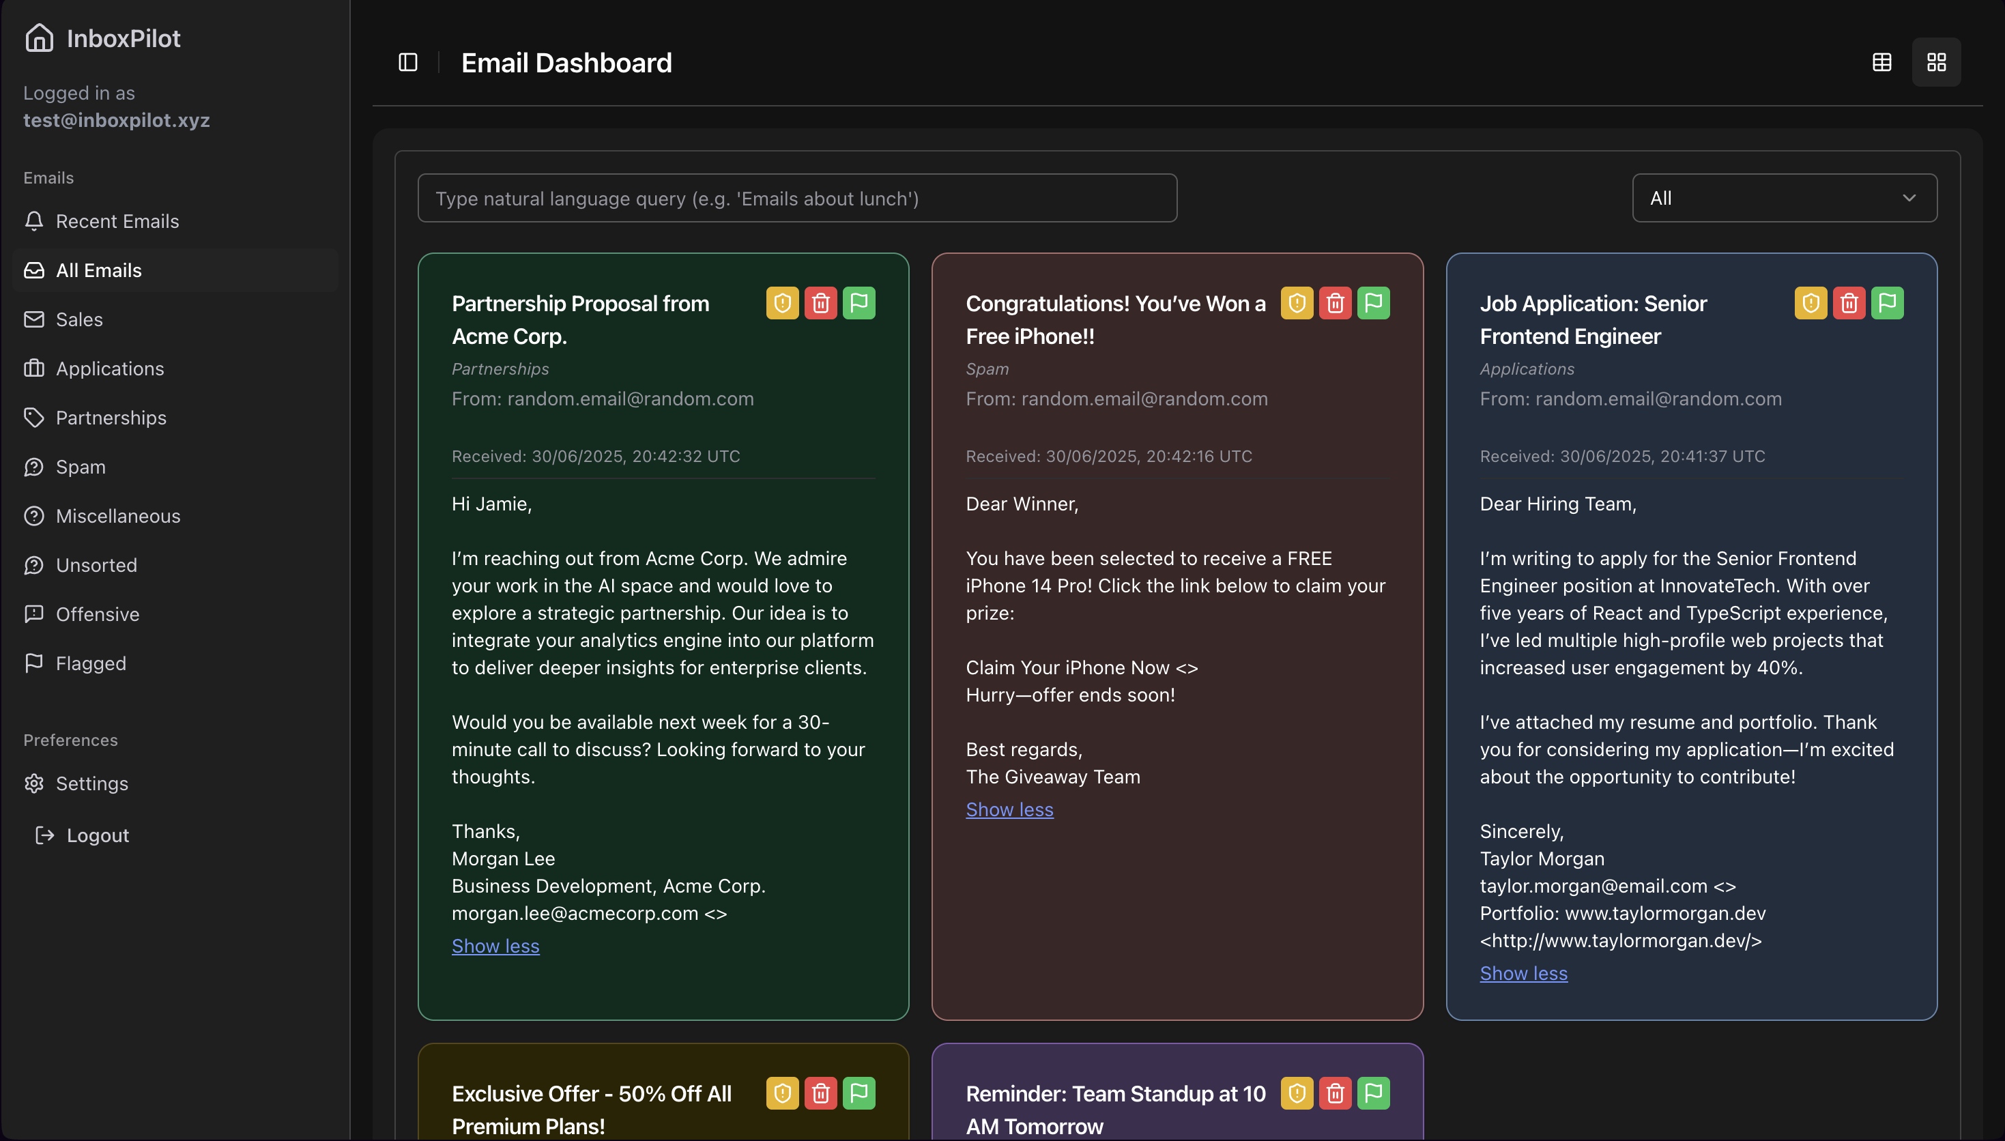Delete the Partnership Proposal email
2005x1141 pixels.
click(820, 303)
